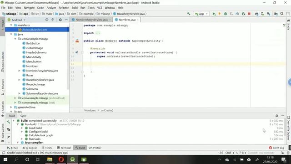Hide the Build panel with minus icon
Image resolution: width=291 pixels, height=164 pixels.
coord(283,116)
